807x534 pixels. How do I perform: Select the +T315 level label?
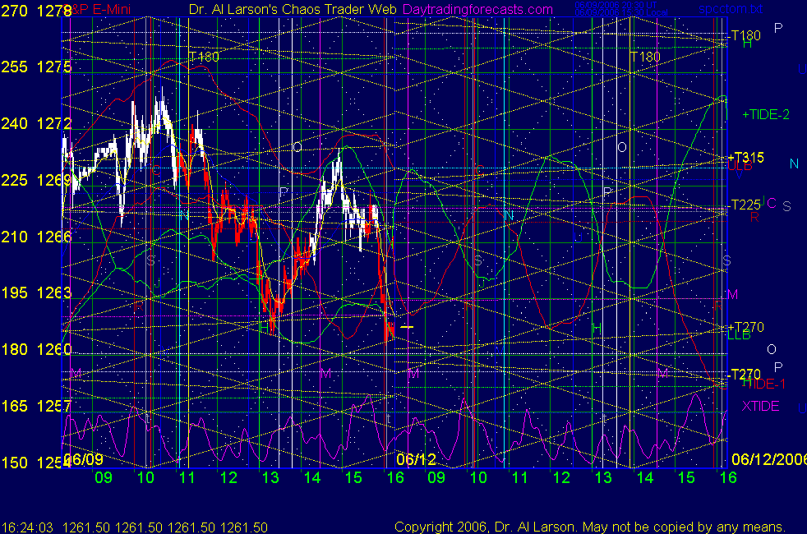(x=745, y=157)
